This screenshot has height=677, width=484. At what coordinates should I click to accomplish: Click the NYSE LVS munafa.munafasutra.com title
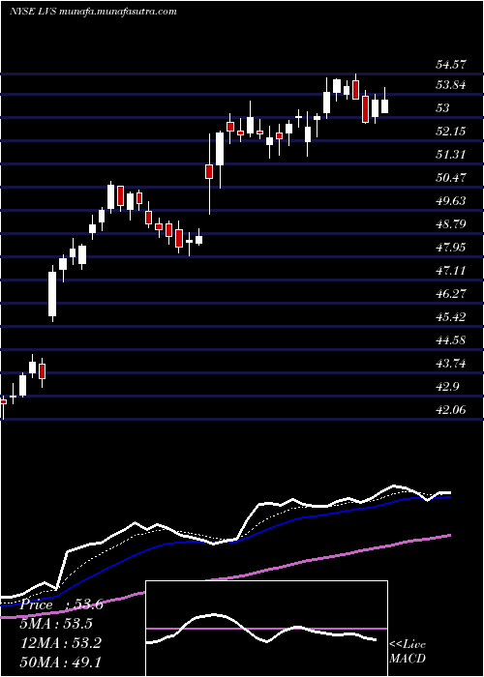pyautogui.click(x=93, y=12)
